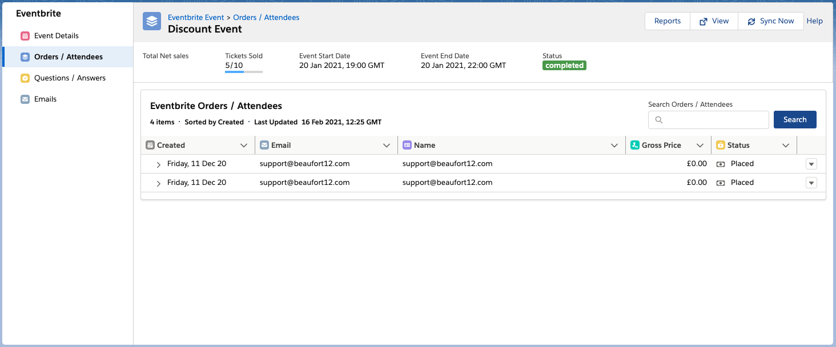Click second row name support@beaufort12.com
This screenshot has height=347, width=836.
coord(447,183)
